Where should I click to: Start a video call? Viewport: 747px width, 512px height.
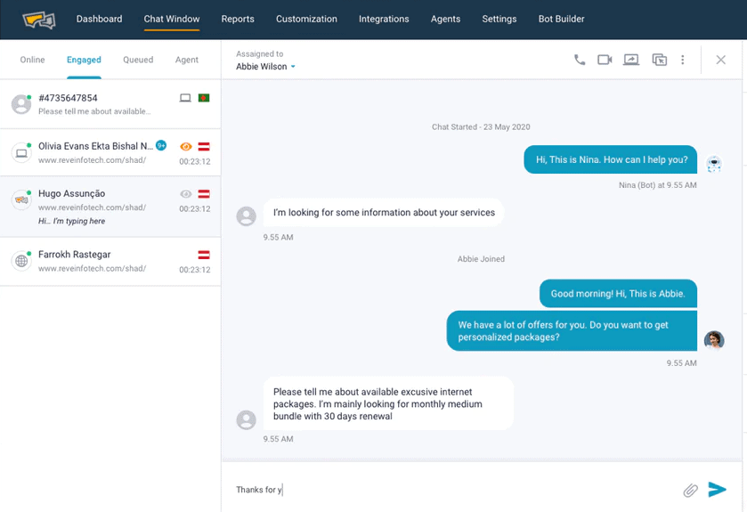point(605,60)
